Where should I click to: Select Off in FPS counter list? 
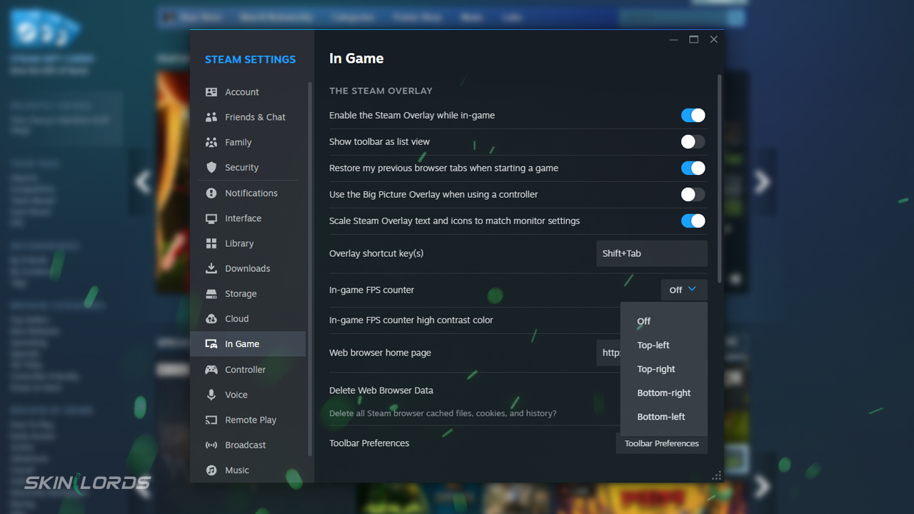664,321
